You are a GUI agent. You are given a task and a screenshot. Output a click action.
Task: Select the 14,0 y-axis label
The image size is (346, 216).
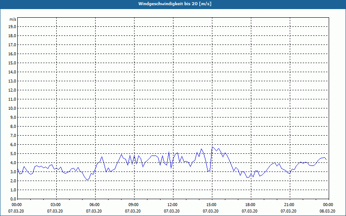point(13,72)
